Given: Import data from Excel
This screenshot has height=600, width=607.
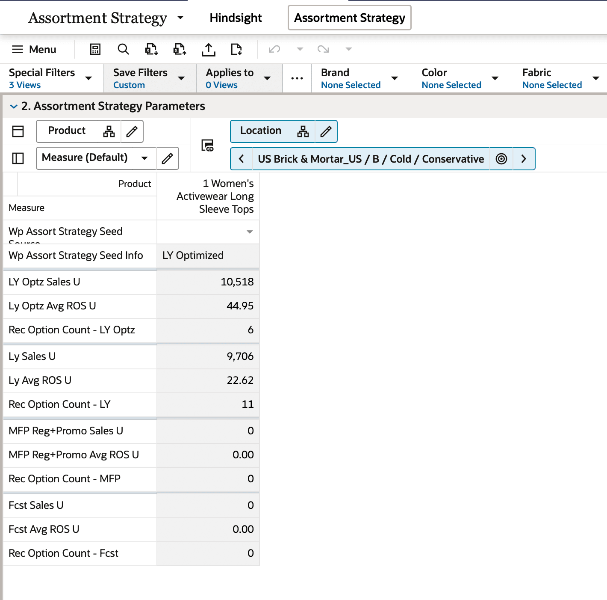Looking at the screenshot, I should (x=179, y=49).
